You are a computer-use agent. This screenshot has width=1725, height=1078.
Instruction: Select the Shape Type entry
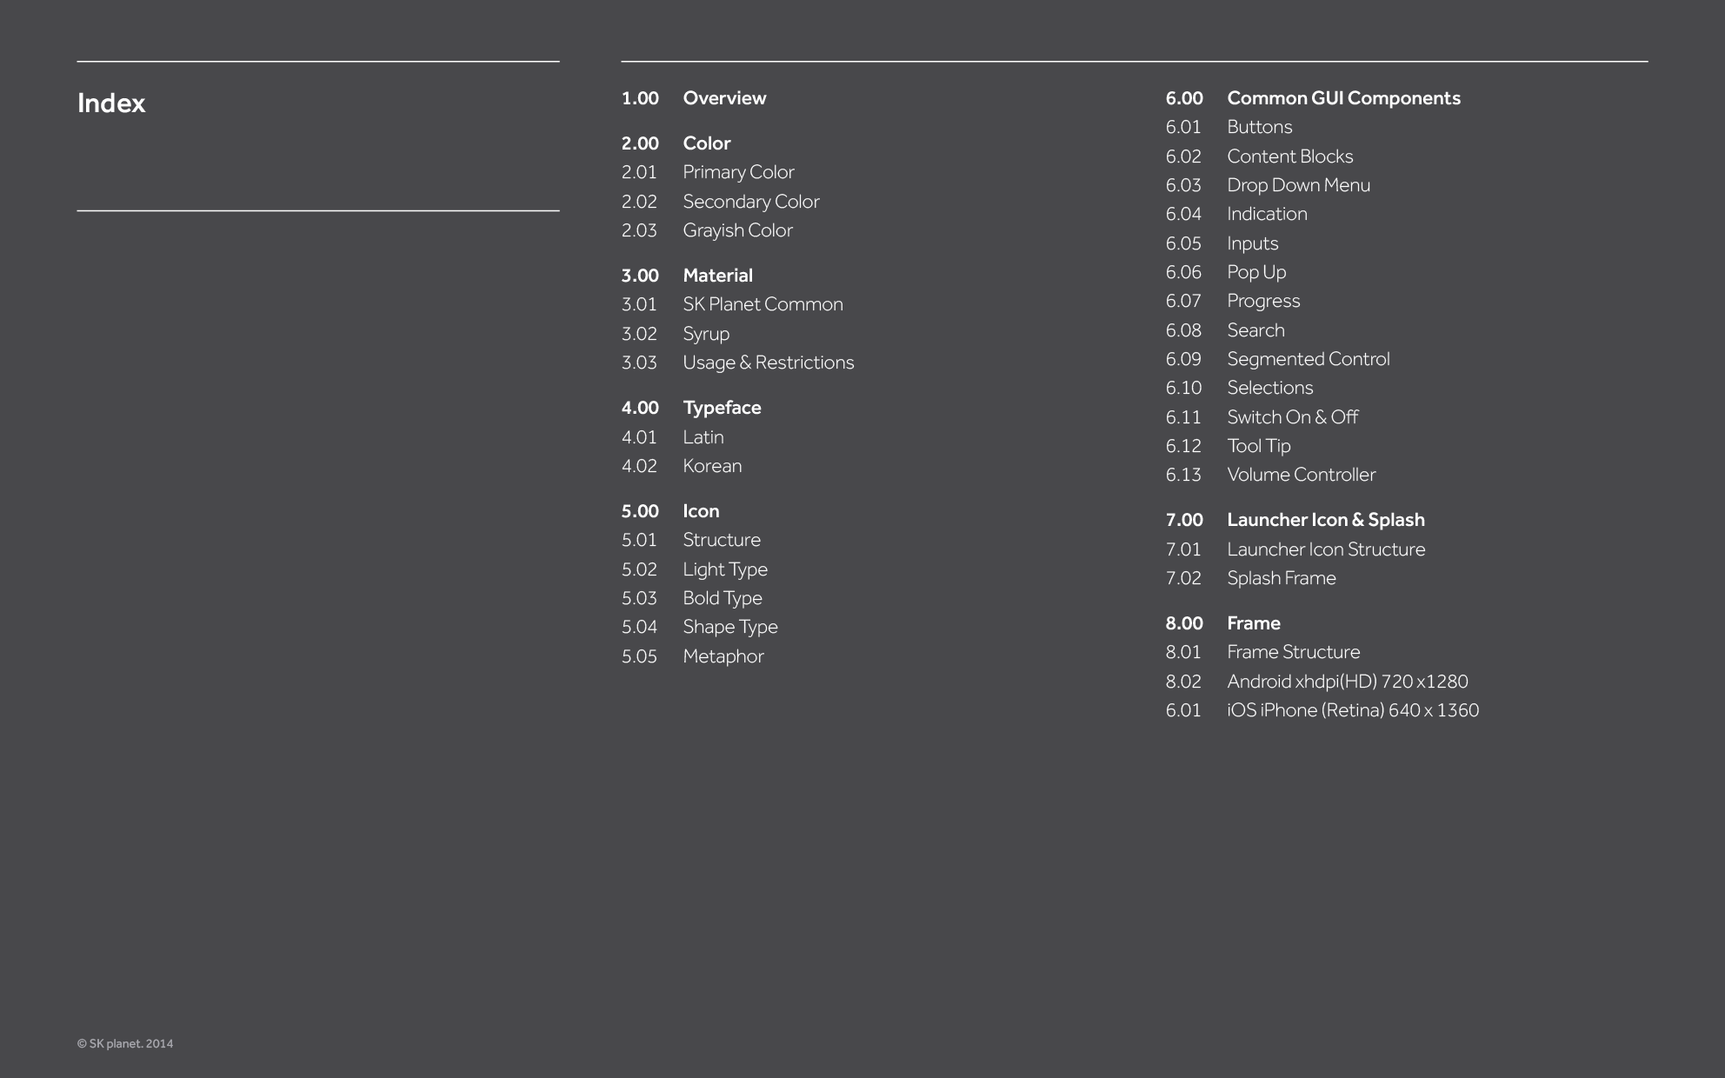tap(730, 627)
